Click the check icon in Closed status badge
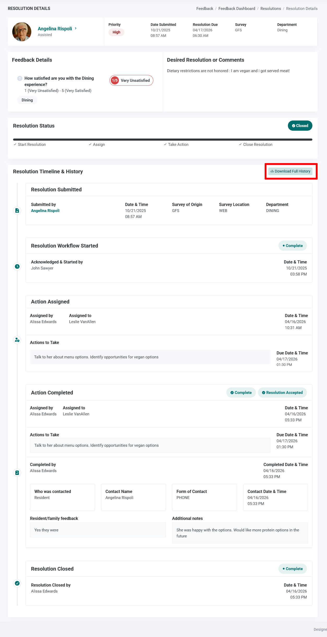327x637 pixels. click(294, 126)
